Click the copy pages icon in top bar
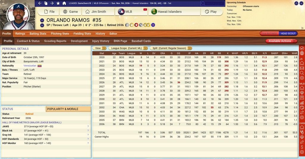 [x=46, y=3]
